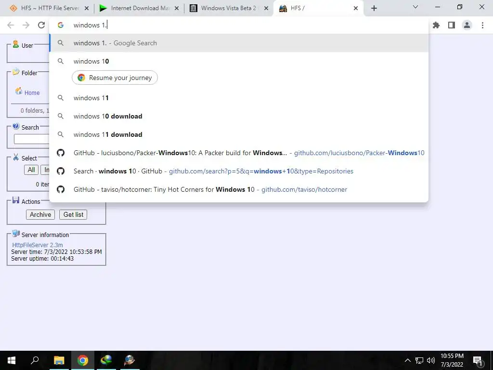The width and height of the screenshot is (493, 370).
Task: Click GitHub icon beside the taviso/hotcorner suggestion
Action: (x=61, y=189)
